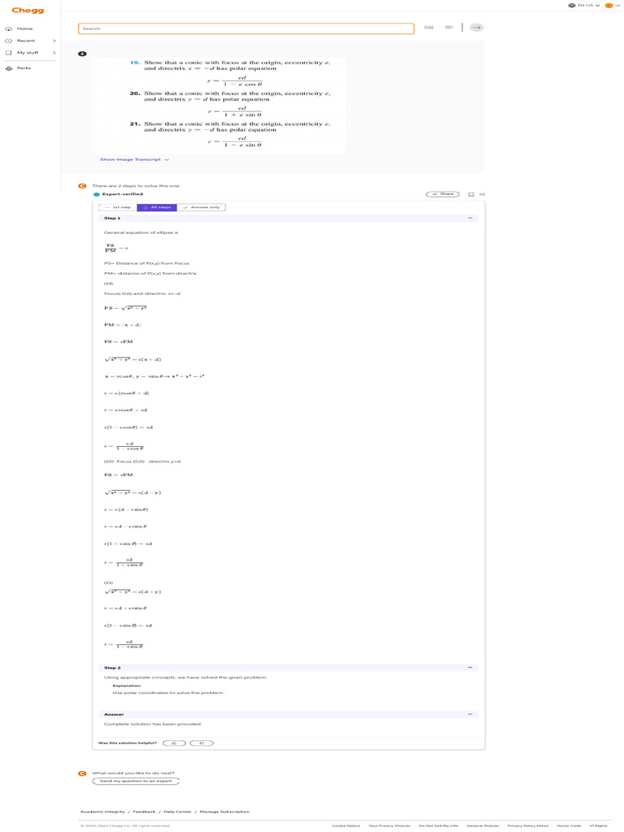624x832 pixels.
Task: Select the 1st step view
Action: pyautogui.click(x=118, y=207)
